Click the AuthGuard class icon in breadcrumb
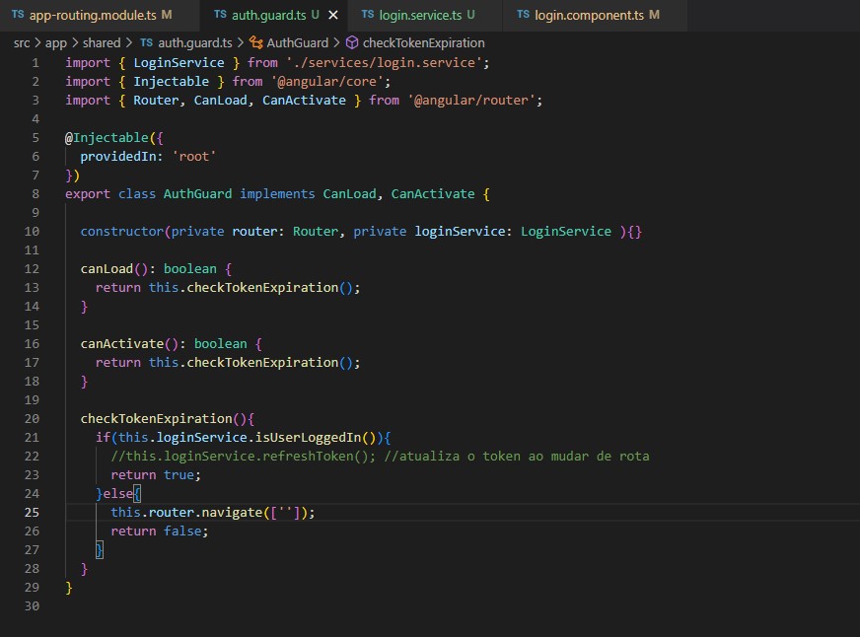Viewport: 860px width, 637px height. (255, 42)
